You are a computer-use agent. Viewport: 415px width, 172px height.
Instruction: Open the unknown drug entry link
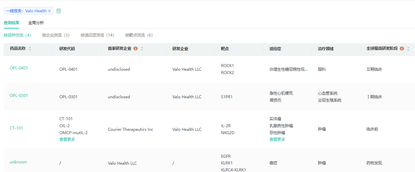coord(18,162)
